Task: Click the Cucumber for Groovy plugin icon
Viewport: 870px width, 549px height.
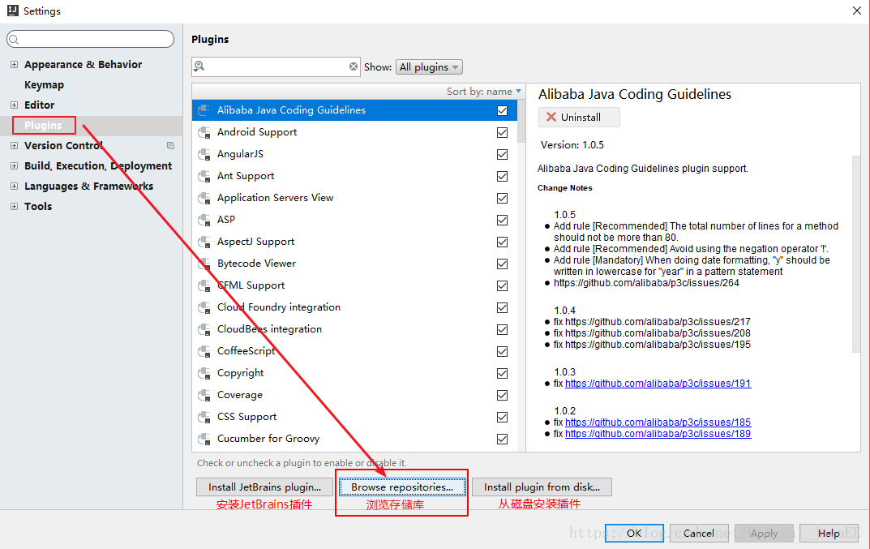Action: click(204, 439)
